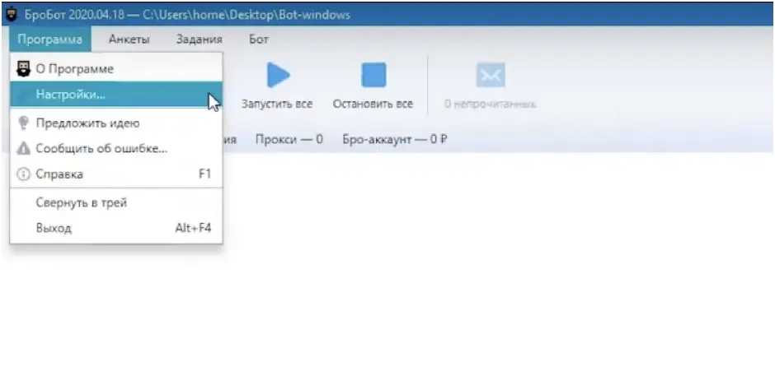775x367 pixels.
Task: Open the Анкеты menu
Action: point(129,39)
